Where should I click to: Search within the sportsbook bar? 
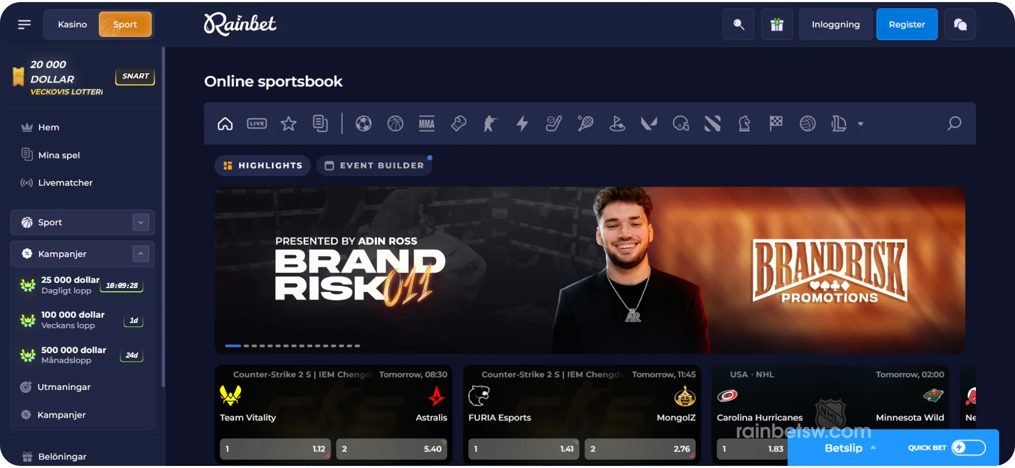click(x=954, y=124)
